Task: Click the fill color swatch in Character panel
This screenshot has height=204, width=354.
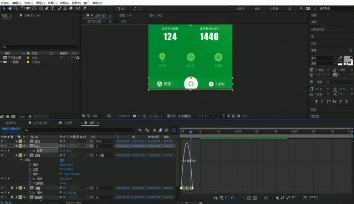Action: [x=346, y=59]
